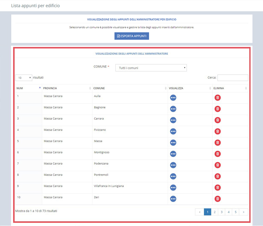Delete the Villafranca In Lunigiana entry
Screen dimensions: 263x226
pos(217,188)
